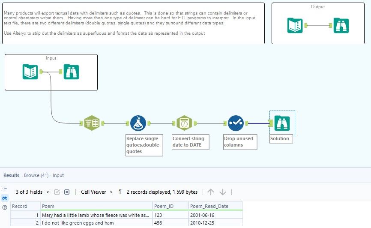
Task: Select the Browse tool in Input container
Action: pos(71,72)
